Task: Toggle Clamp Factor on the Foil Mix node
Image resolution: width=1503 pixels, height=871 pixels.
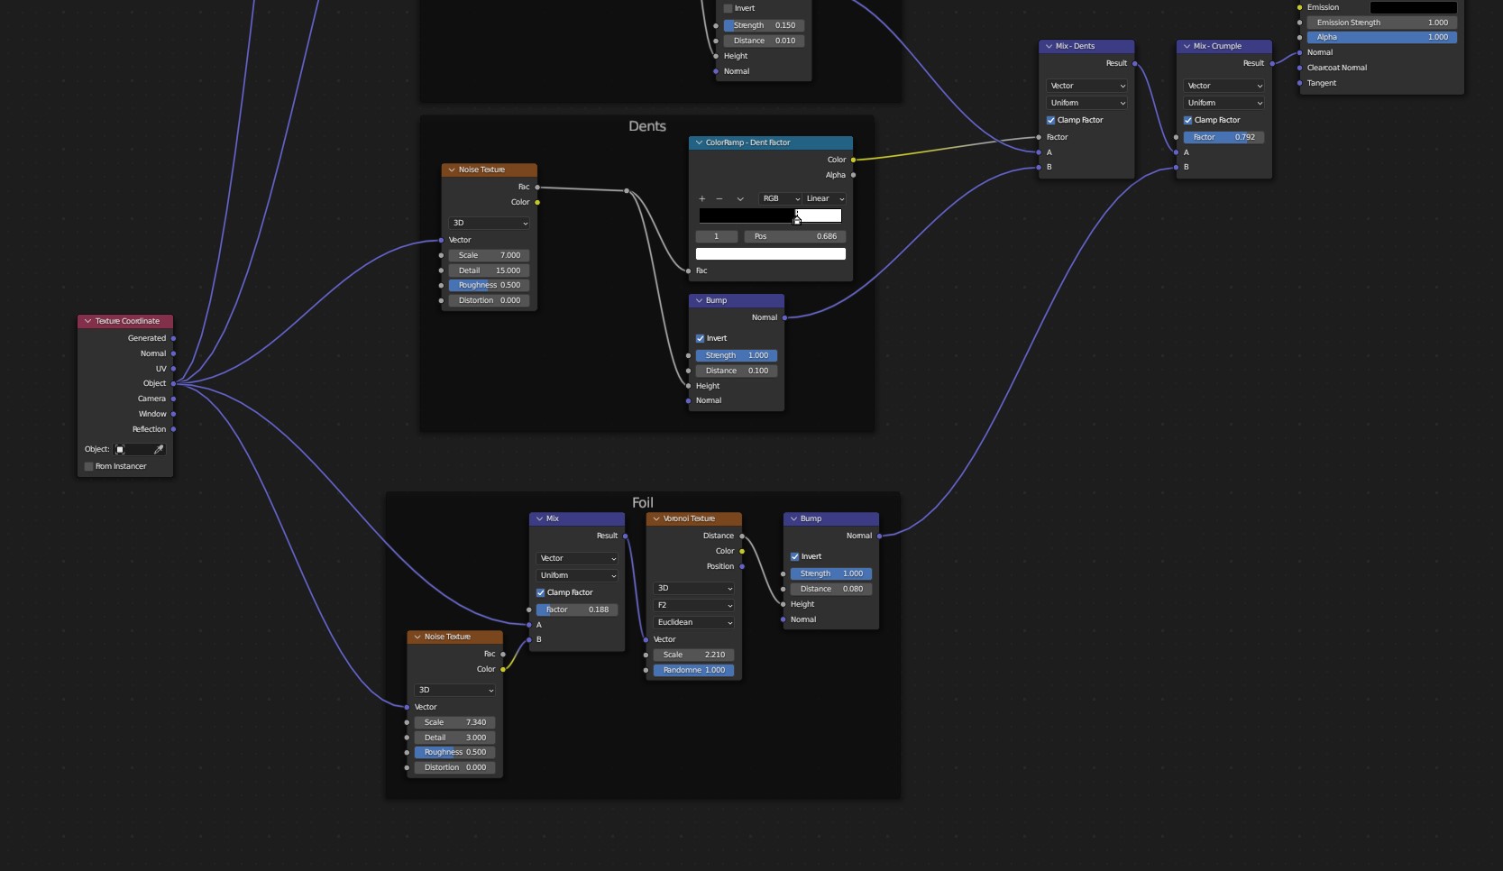Action: [x=540, y=592]
